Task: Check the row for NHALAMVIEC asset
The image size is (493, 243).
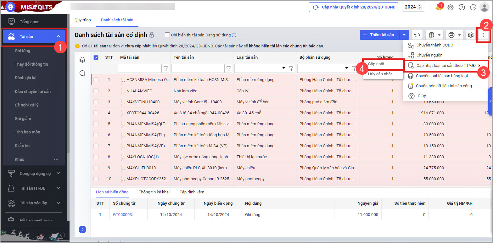Action: click(96, 91)
